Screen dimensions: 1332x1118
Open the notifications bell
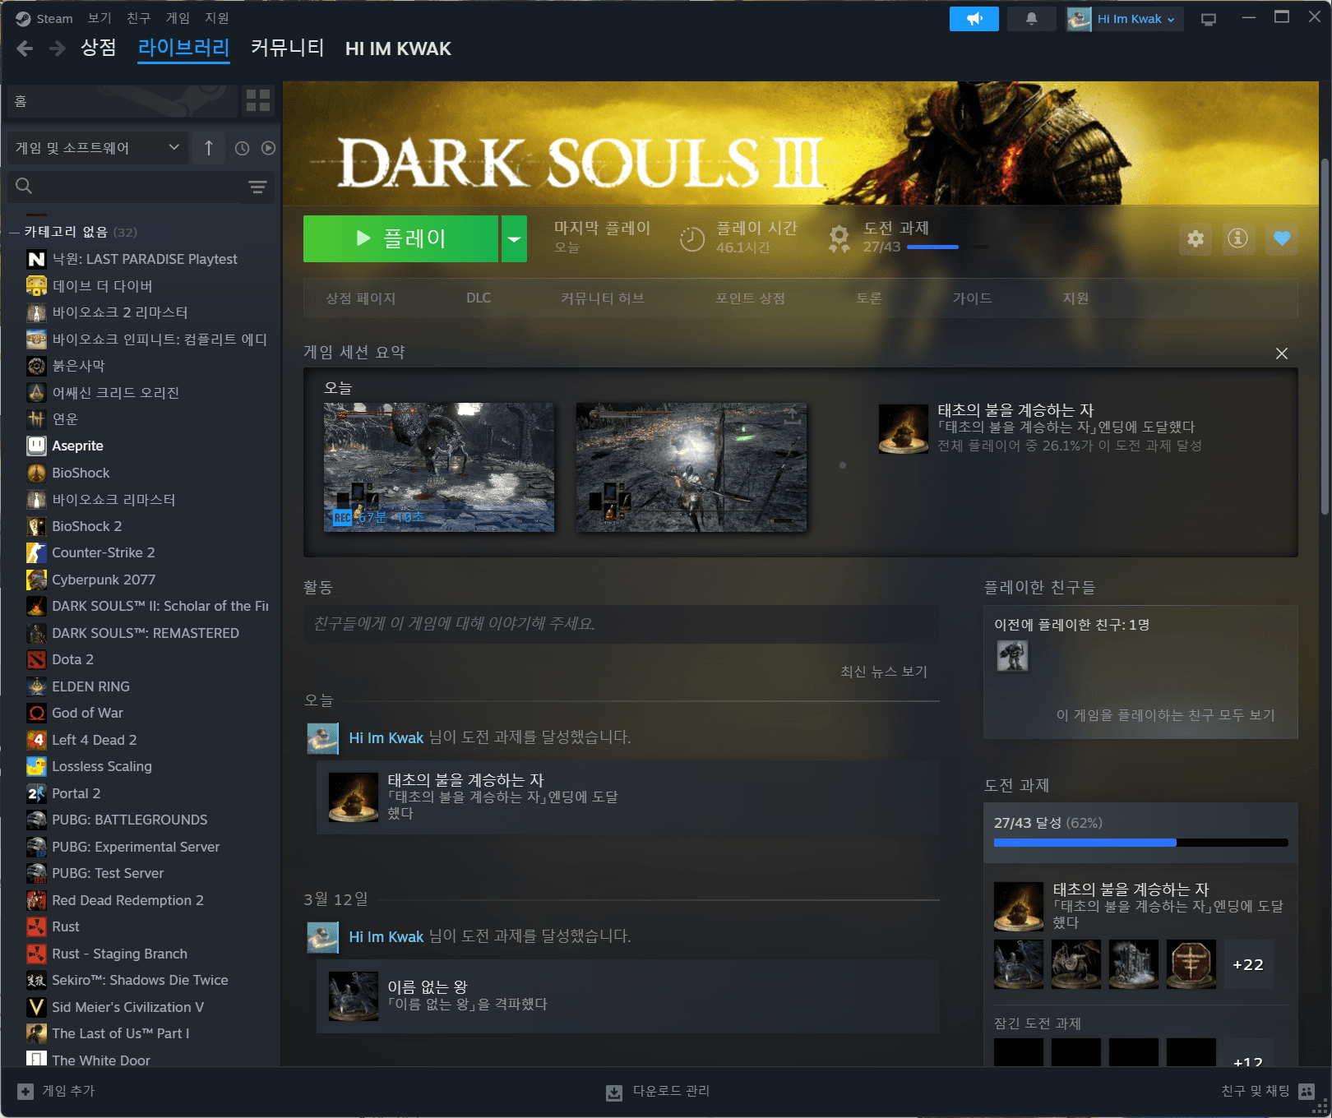1031,19
